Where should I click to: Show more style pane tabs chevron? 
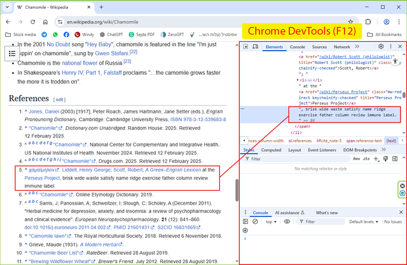[383, 150]
